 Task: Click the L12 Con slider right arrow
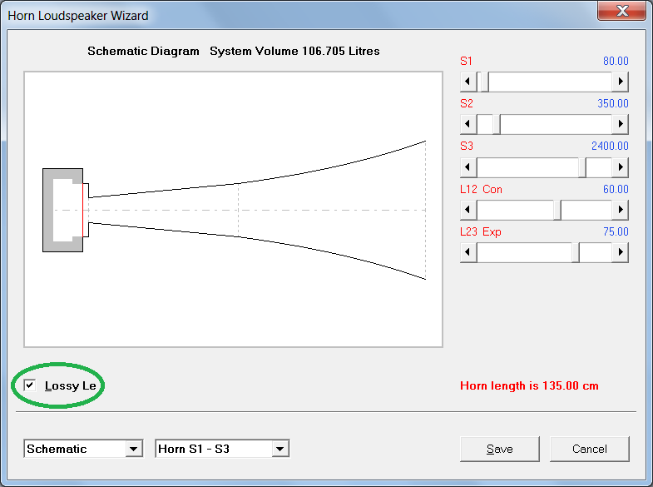pyautogui.click(x=620, y=210)
